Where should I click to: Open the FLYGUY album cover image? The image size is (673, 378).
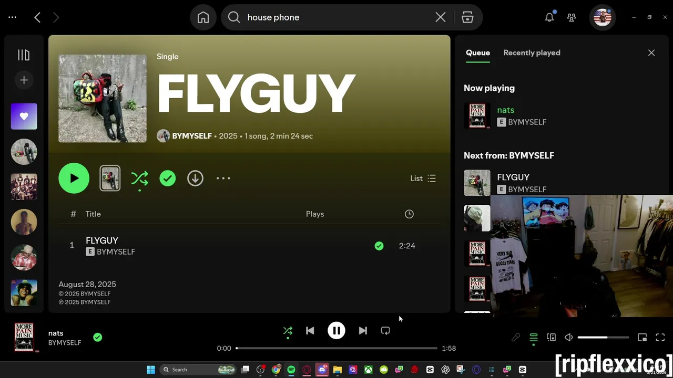(103, 99)
